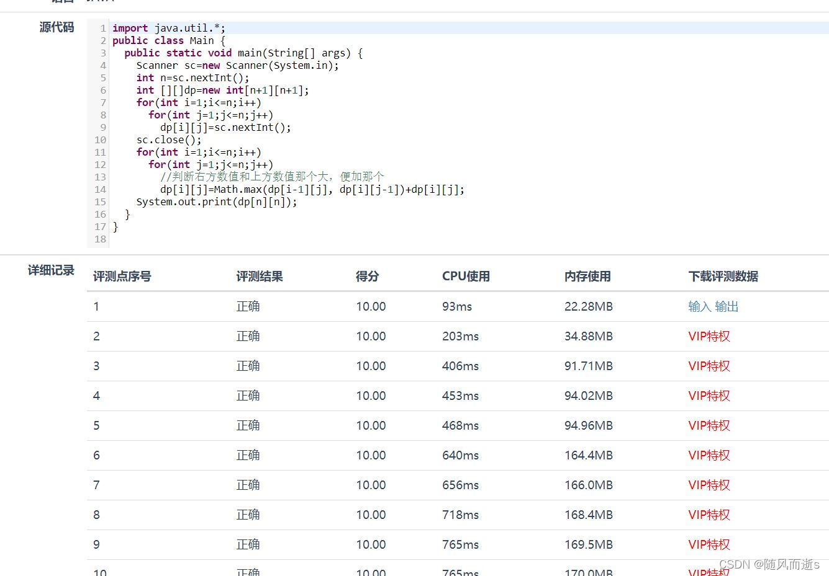Click 正确 result in the 640ms row

tap(248, 455)
